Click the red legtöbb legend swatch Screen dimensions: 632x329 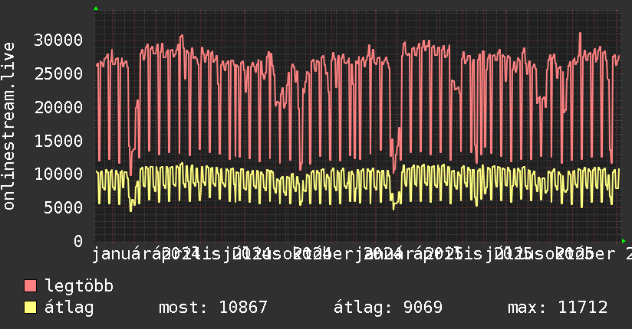point(31,286)
